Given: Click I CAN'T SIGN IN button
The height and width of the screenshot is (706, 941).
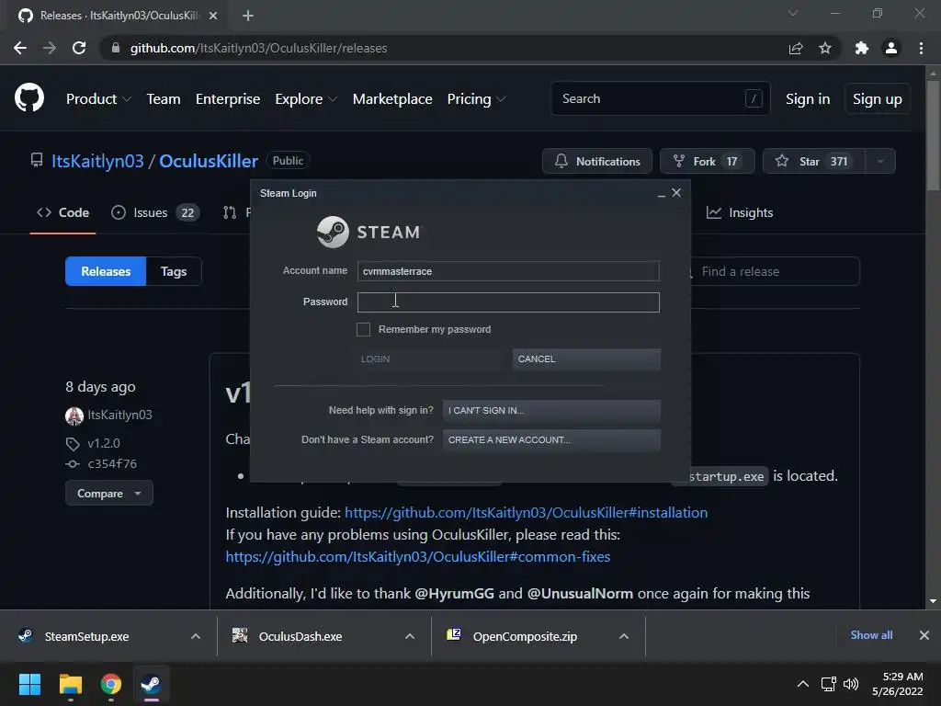Looking at the screenshot, I should (551, 411).
